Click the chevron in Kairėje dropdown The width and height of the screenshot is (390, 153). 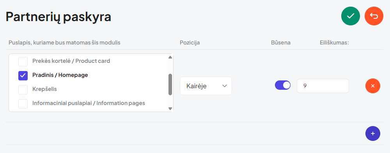click(224, 86)
